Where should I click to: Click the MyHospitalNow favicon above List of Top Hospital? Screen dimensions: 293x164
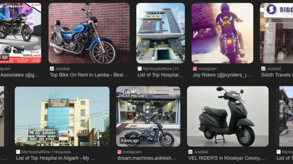(140, 69)
